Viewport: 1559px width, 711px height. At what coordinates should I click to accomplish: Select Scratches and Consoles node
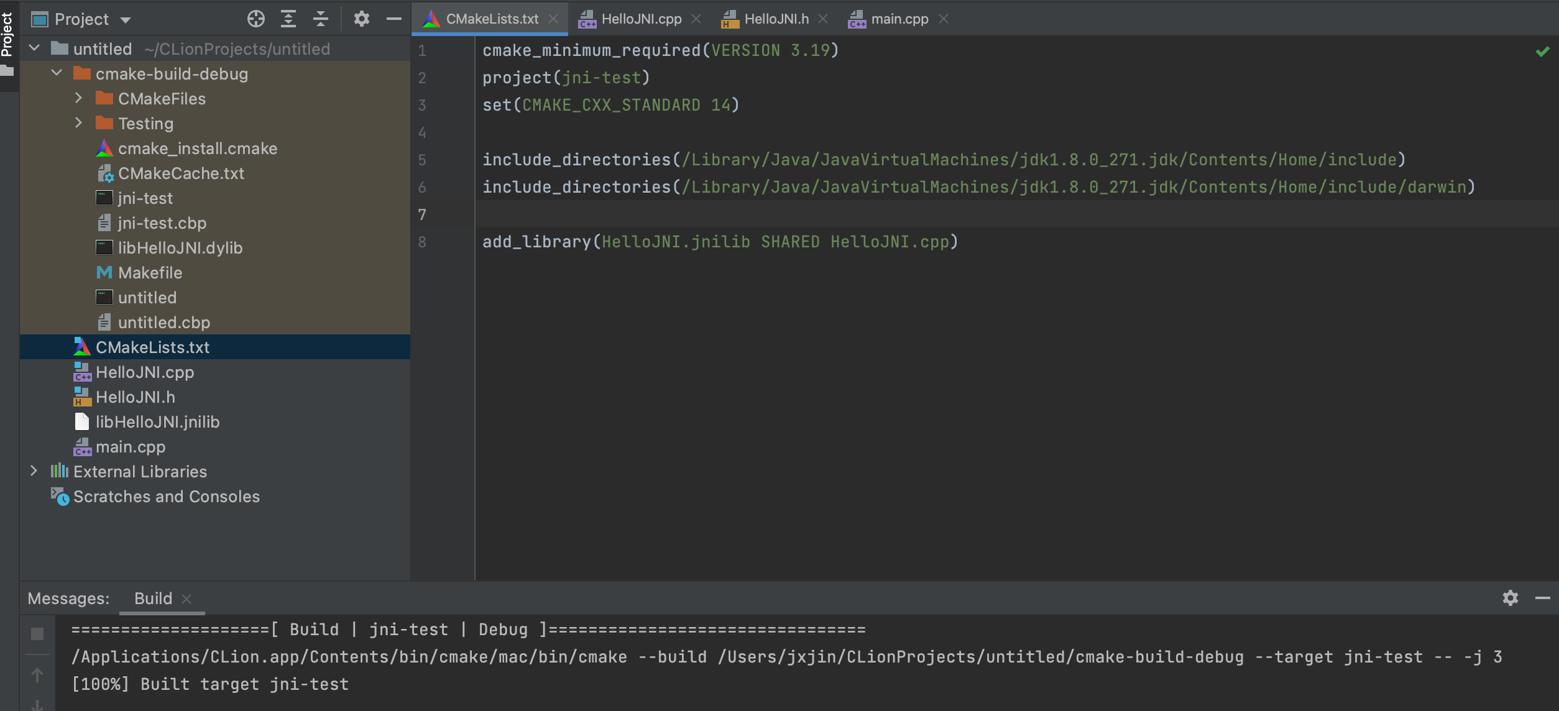click(x=167, y=497)
